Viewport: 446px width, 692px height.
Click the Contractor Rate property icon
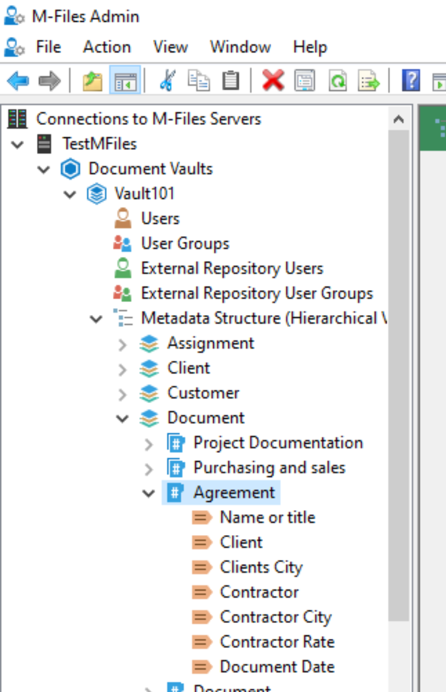click(201, 643)
